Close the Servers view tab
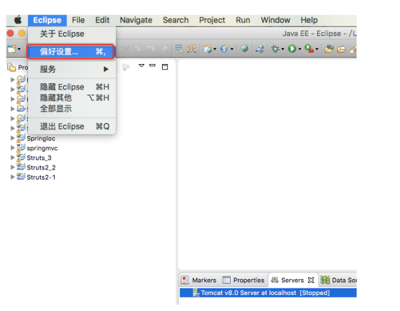This screenshot has width=400, height=311. (x=311, y=280)
